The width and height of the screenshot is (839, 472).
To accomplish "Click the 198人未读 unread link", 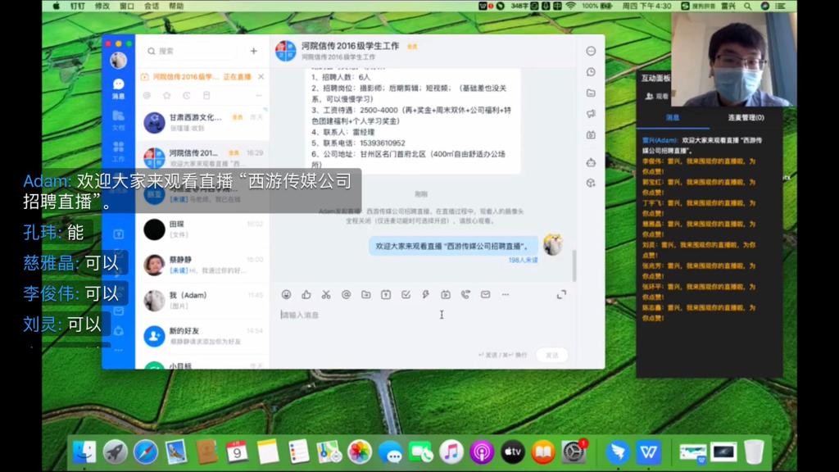I will tap(523, 260).
